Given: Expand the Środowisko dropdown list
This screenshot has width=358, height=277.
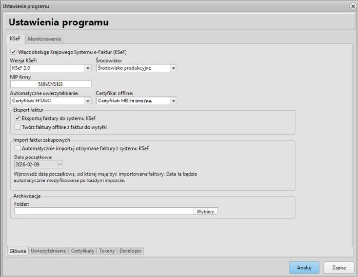Looking at the screenshot, I should [x=174, y=68].
